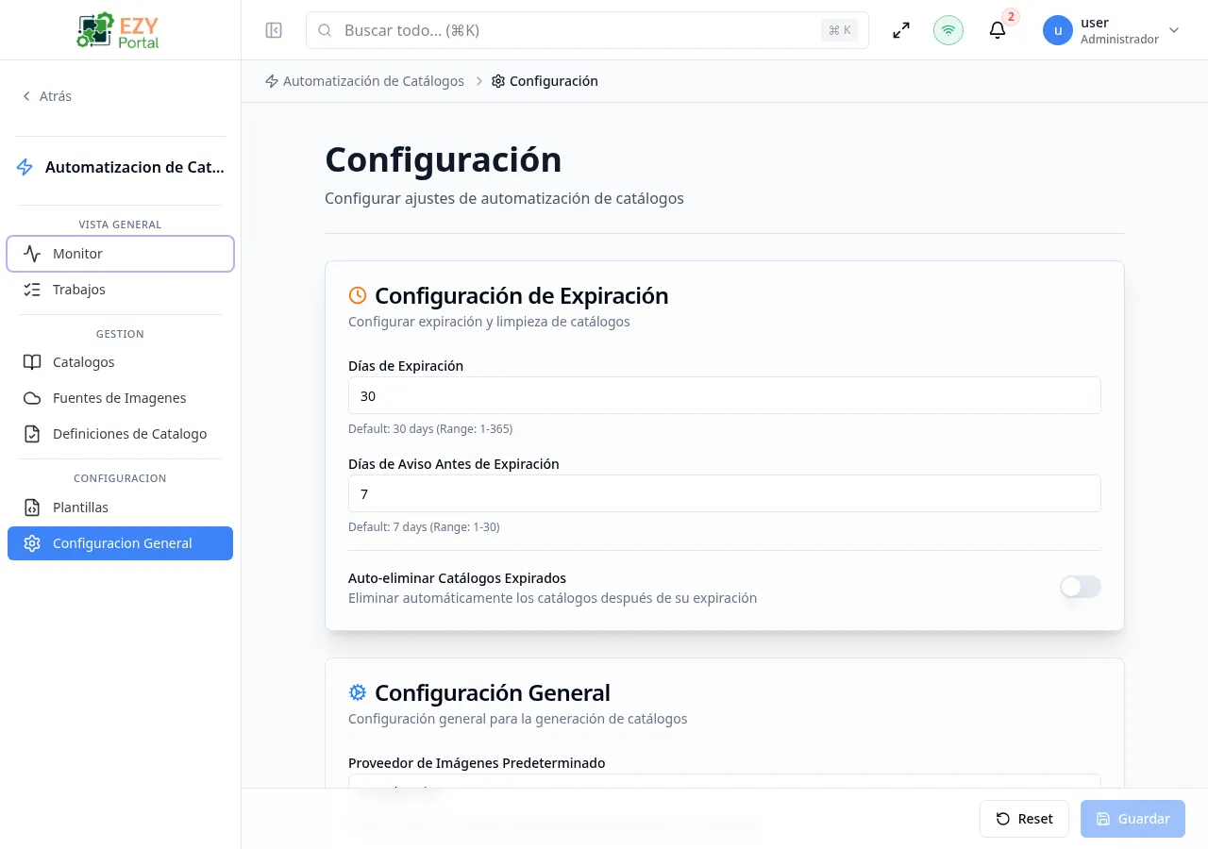Toggle fullscreen with the expand arrows icon

(901, 30)
